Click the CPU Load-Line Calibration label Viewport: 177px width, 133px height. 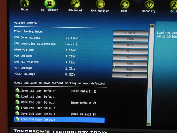click(x=35, y=44)
